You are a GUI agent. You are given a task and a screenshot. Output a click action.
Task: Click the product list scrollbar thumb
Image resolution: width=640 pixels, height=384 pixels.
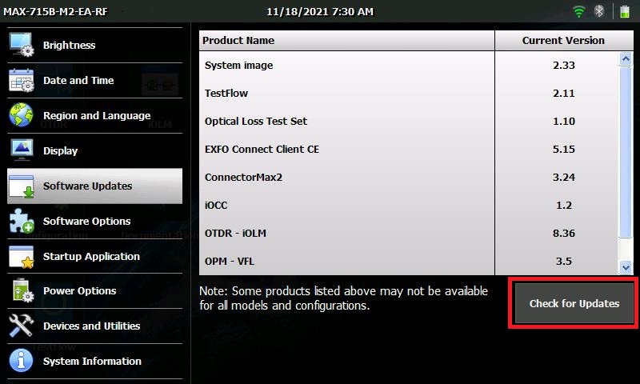(626, 152)
